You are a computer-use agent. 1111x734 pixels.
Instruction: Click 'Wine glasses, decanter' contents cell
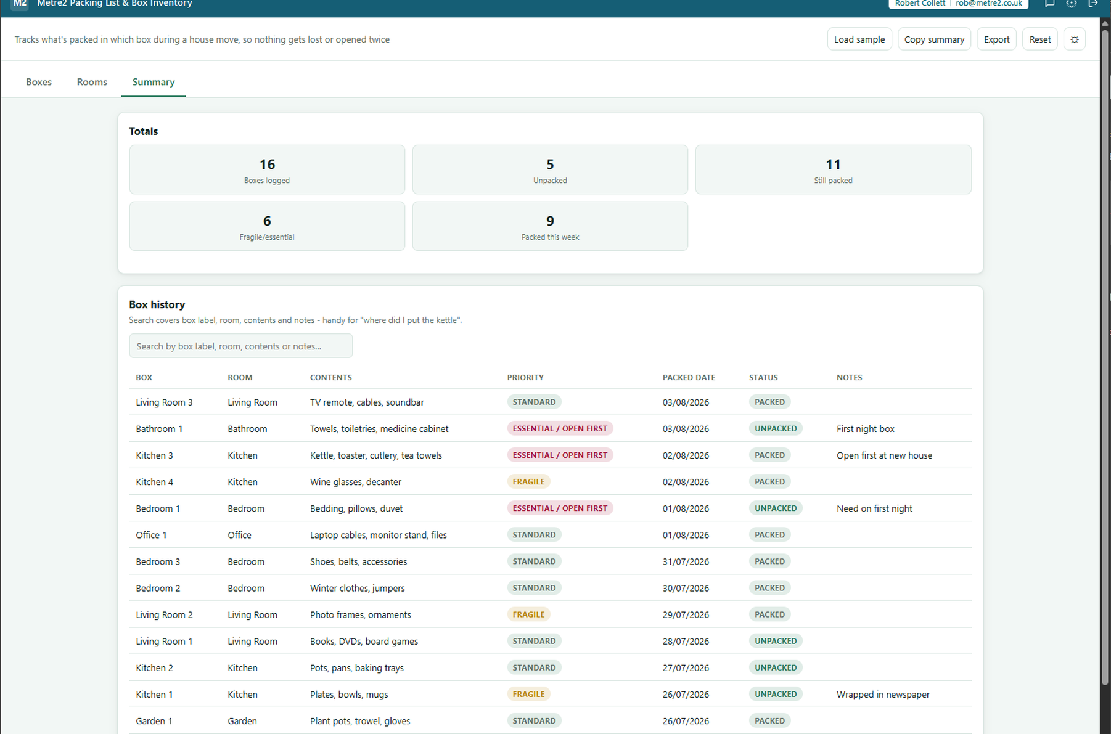(x=356, y=482)
